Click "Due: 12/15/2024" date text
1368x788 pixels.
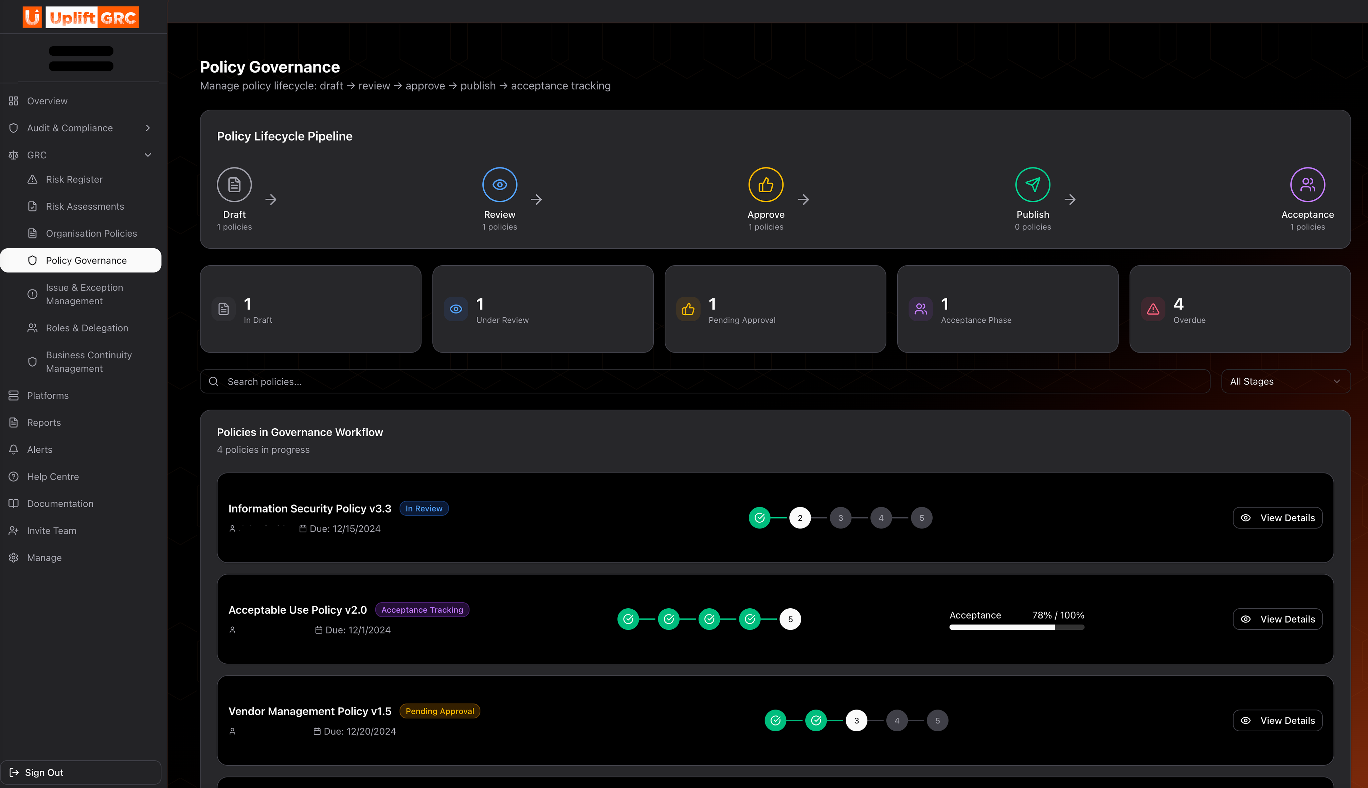pos(345,529)
